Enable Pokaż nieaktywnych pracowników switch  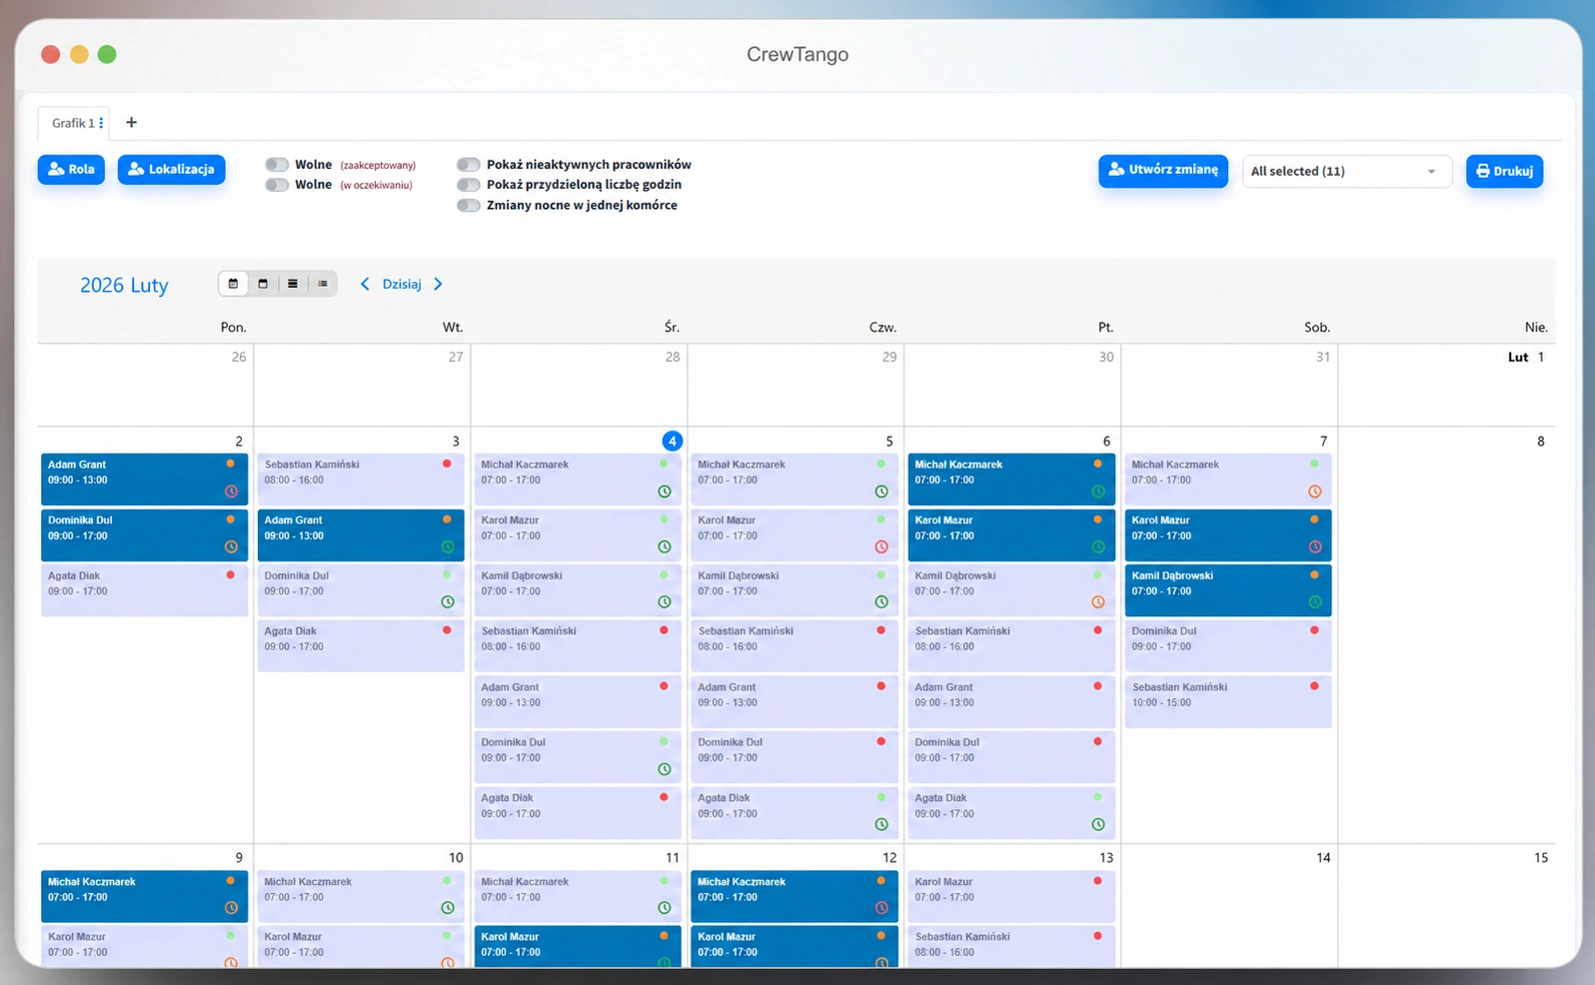point(469,165)
